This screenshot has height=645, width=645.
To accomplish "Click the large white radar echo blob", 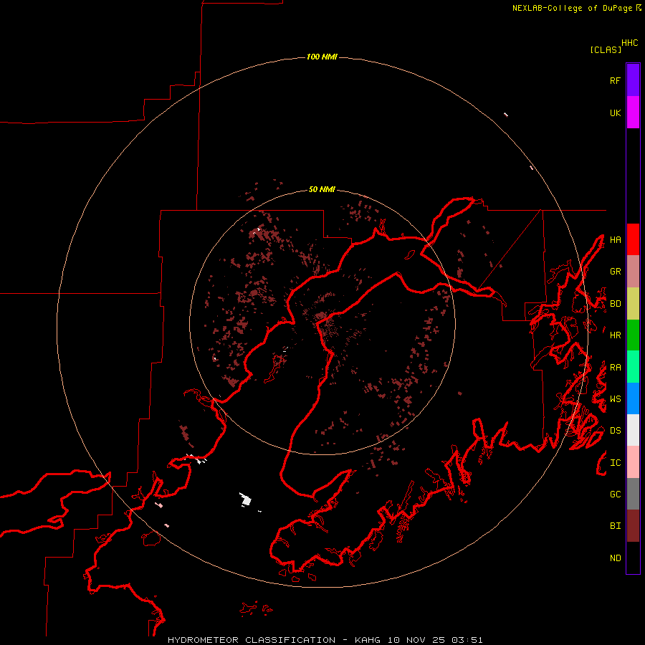I will pos(246,499).
